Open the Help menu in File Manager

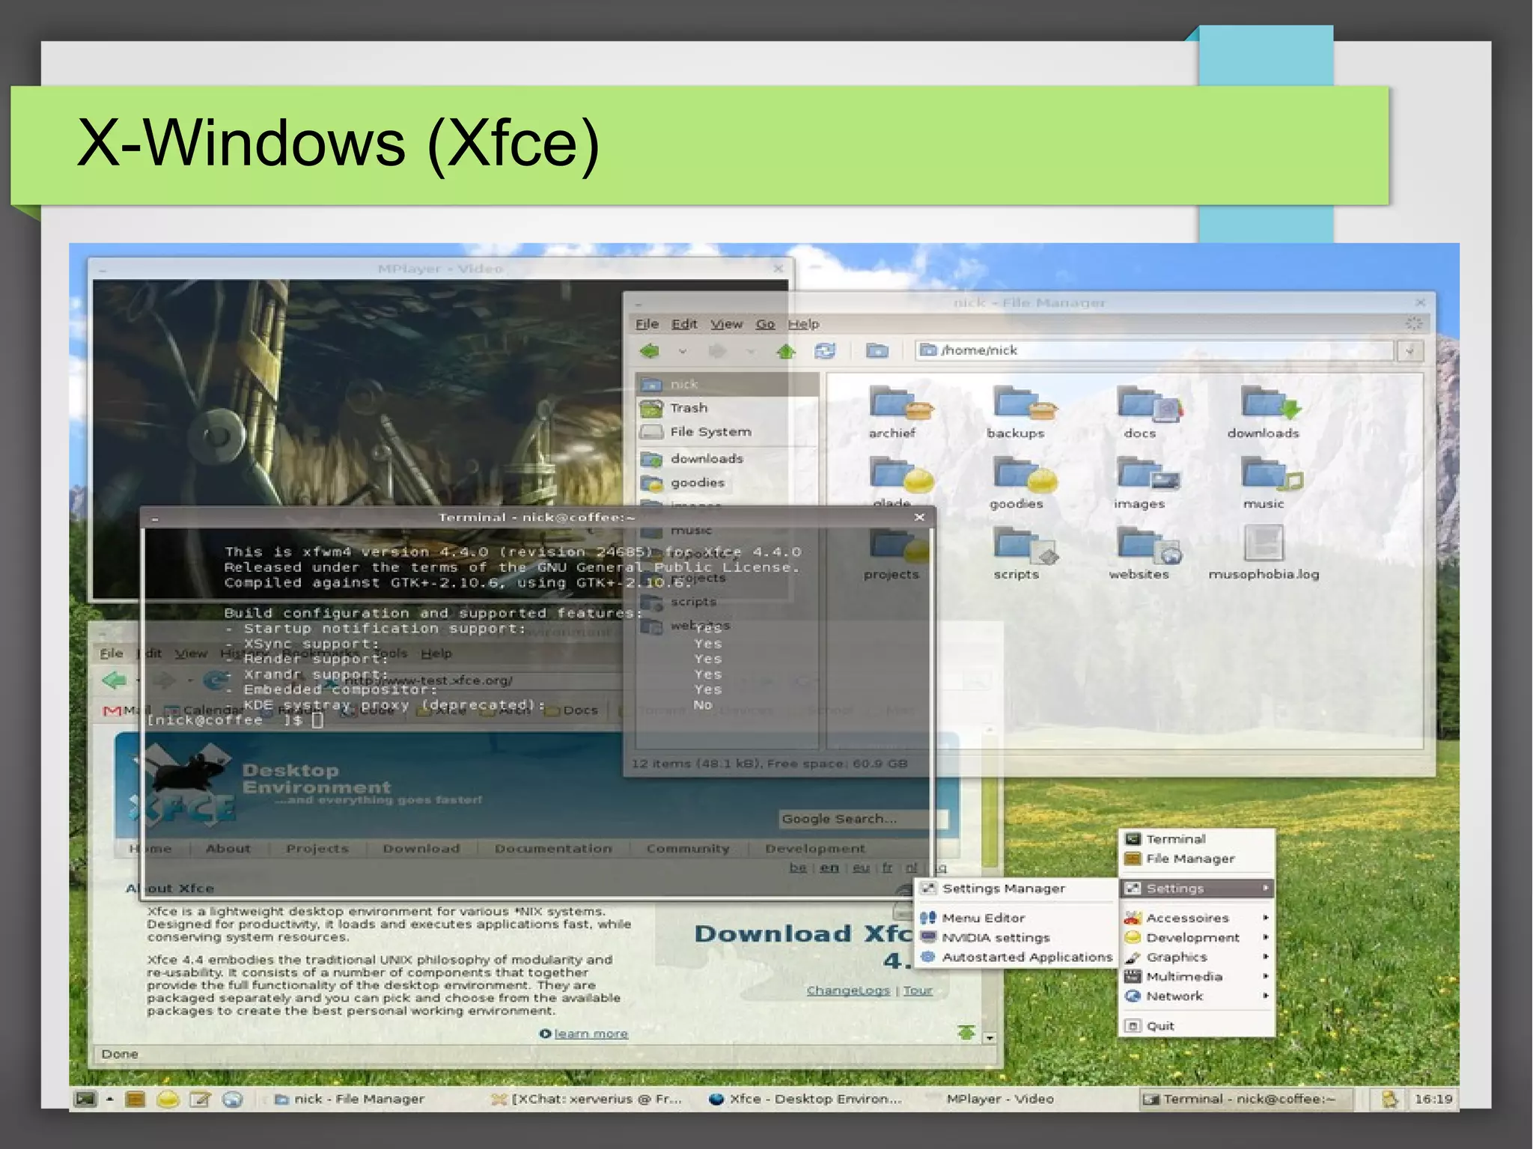pos(803,324)
